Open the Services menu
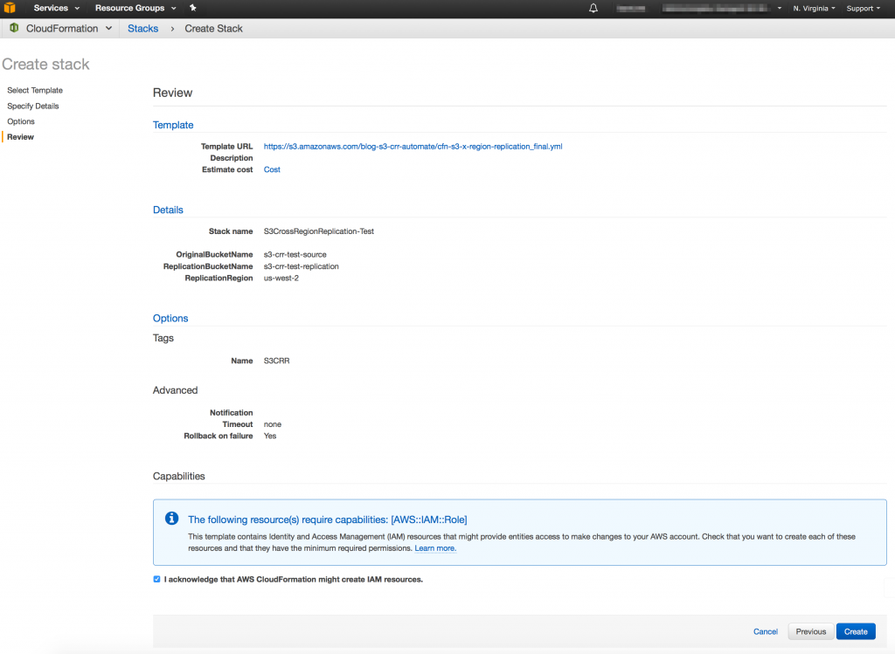 pos(57,8)
